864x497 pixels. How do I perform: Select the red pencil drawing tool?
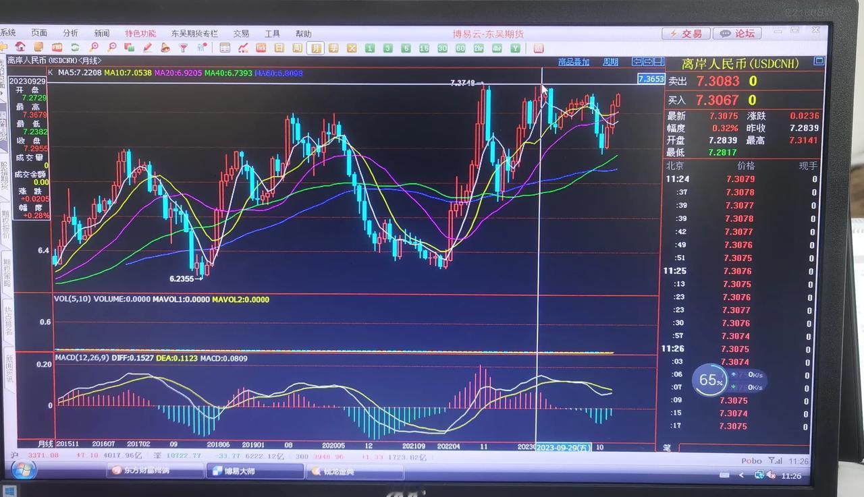pos(147,47)
